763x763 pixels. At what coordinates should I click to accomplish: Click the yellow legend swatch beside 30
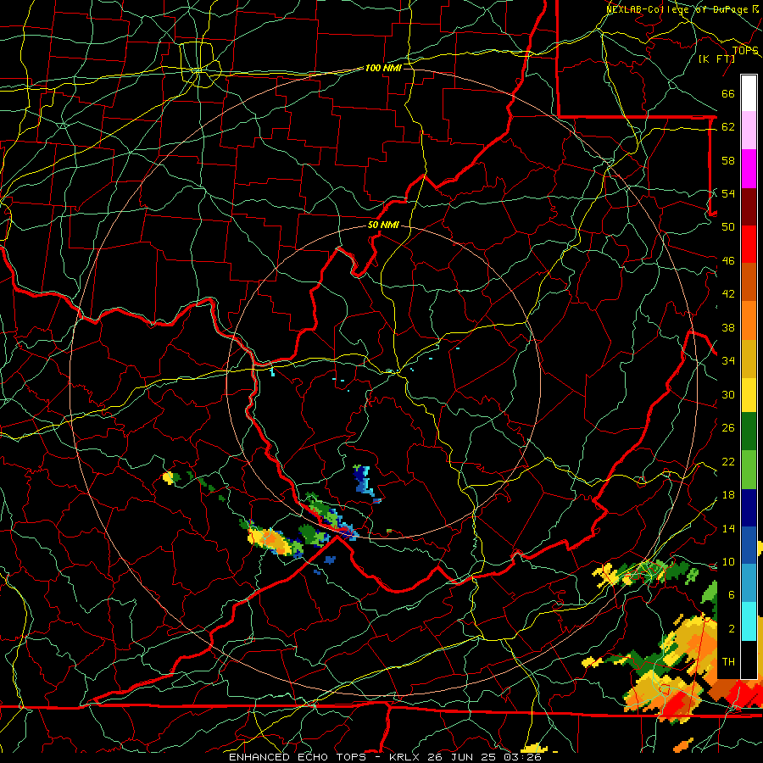click(749, 395)
